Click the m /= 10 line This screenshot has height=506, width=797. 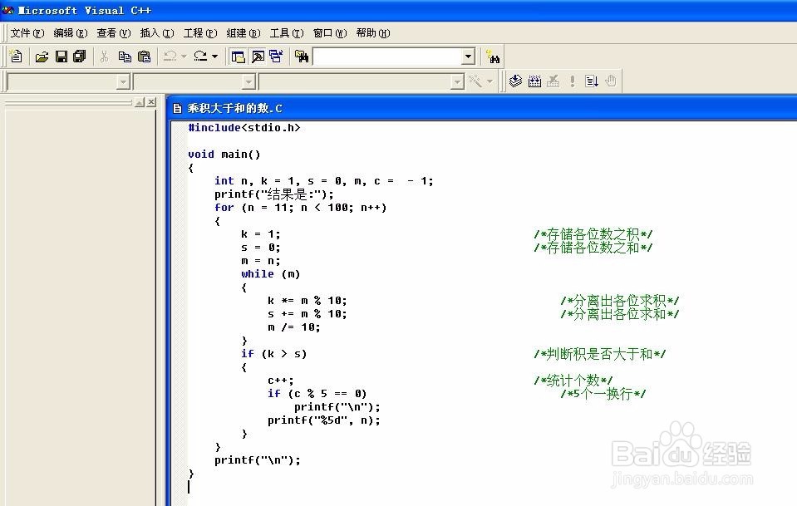coord(294,327)
